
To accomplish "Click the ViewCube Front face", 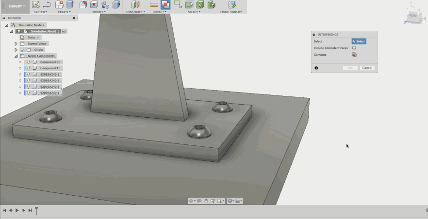I will coord(412,16).
